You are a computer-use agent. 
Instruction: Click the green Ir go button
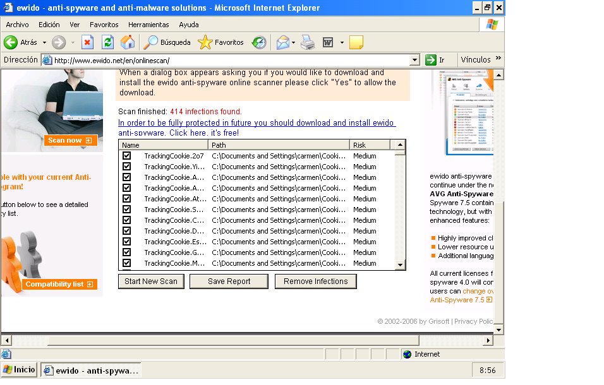coord(435,60)
